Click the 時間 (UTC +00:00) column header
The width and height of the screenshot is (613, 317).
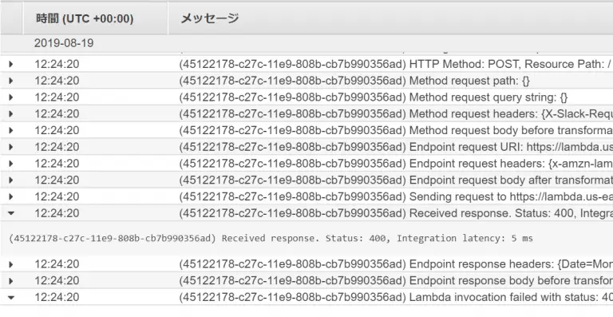point(85,18)
